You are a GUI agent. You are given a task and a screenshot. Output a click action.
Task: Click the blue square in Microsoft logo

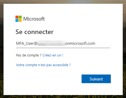point(17,20)
